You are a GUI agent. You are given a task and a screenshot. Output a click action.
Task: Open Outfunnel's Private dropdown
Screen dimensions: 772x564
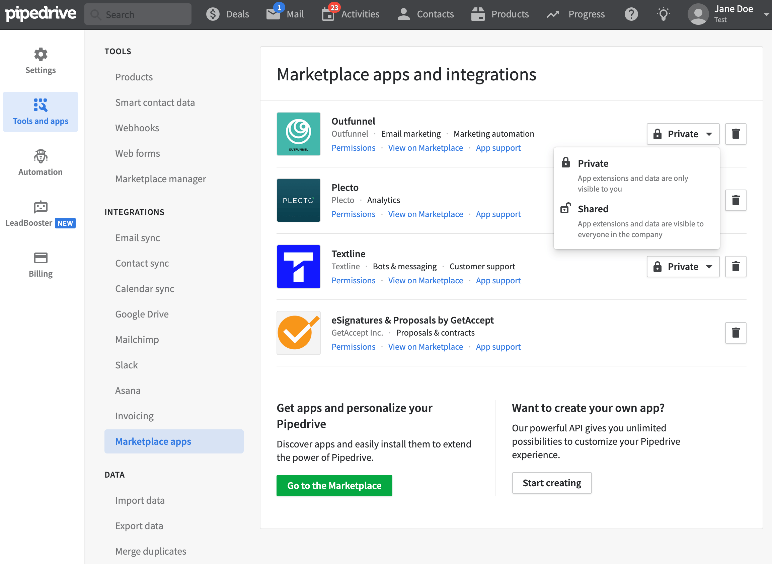click(683, 134)
